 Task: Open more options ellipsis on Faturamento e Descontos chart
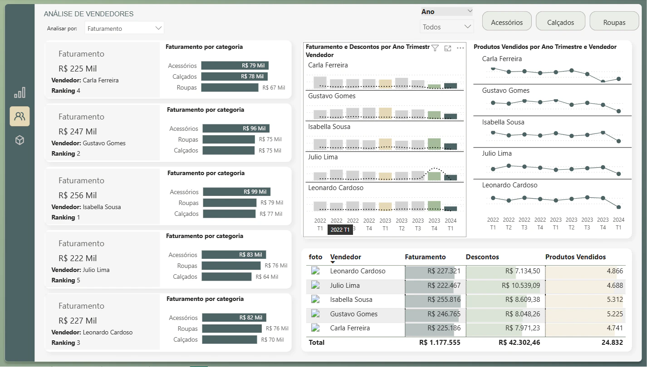[x=461, y=48]
